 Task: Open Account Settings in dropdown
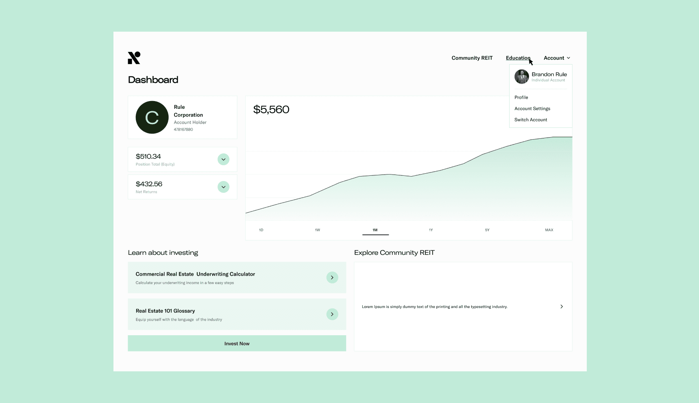pyautogui.click(x=532, y=109)
